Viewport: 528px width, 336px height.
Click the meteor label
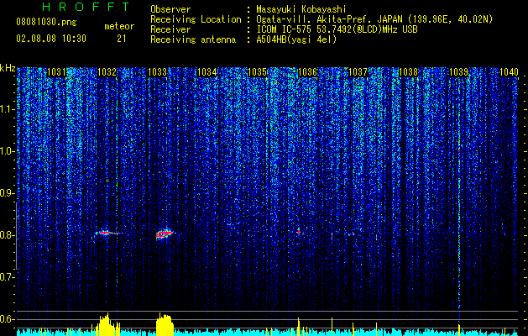(x=119, y=26)
